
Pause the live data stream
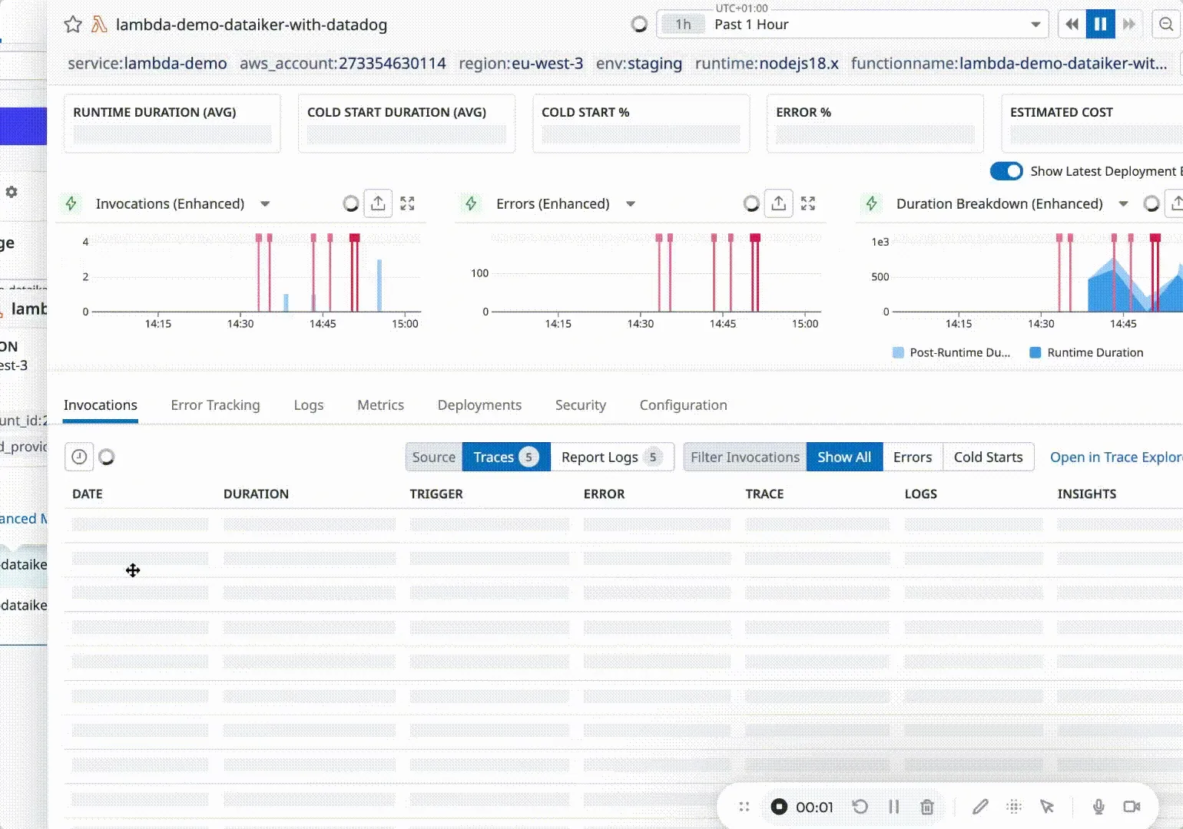[1100, 24]
